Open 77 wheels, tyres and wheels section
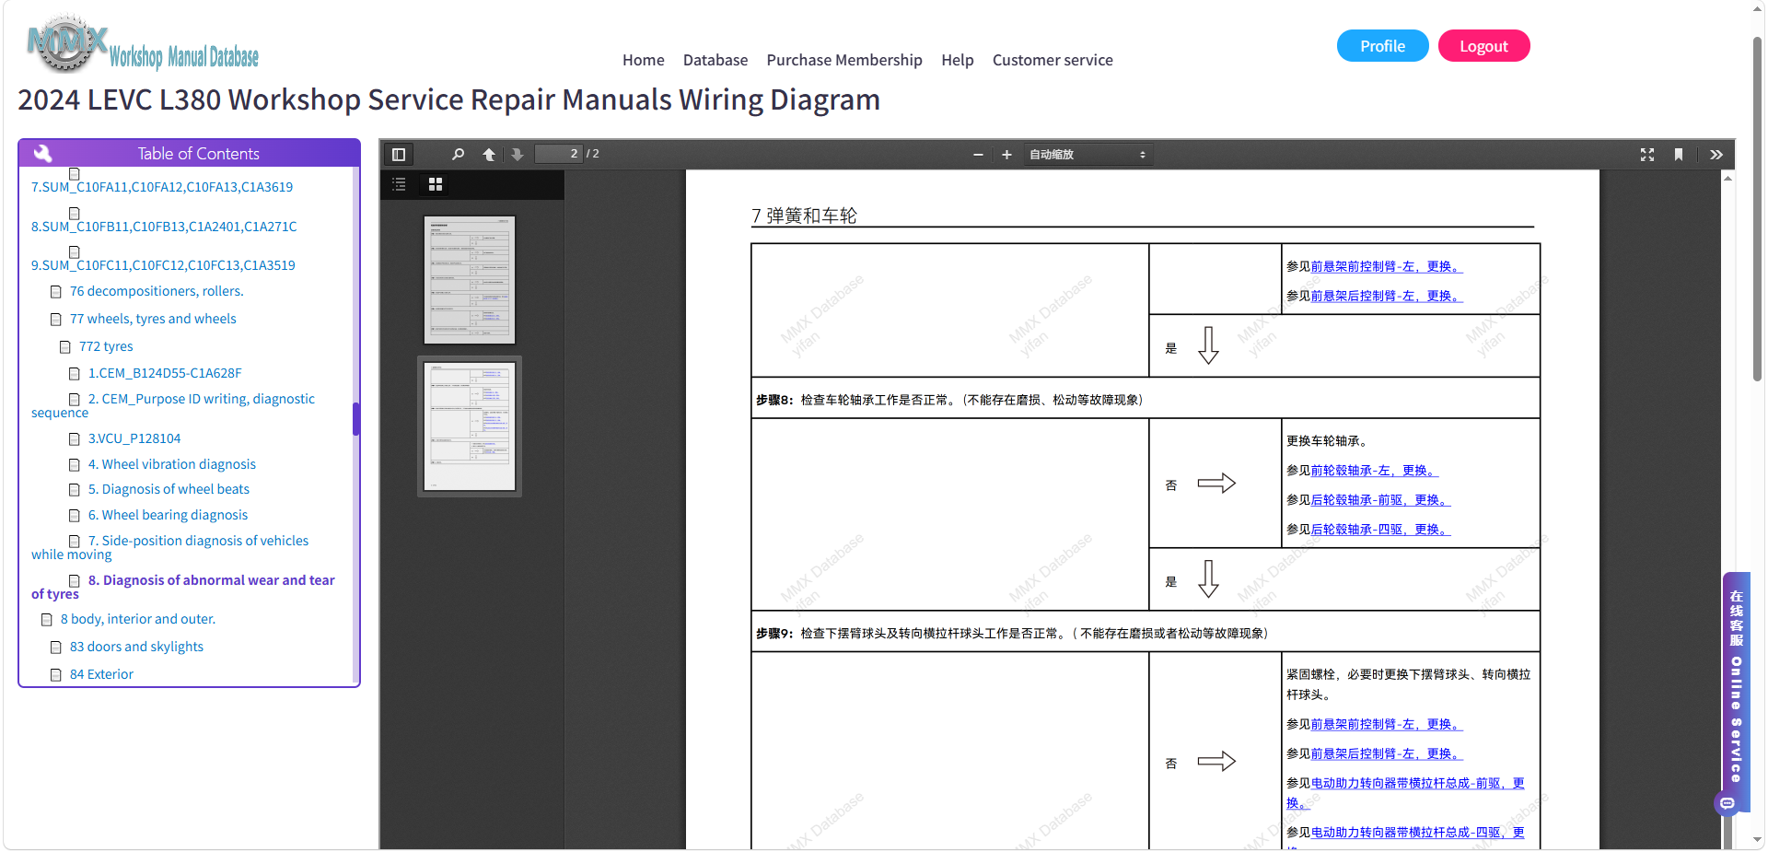1768x852 pixels. pyautogui.click(x=153, y=319)
